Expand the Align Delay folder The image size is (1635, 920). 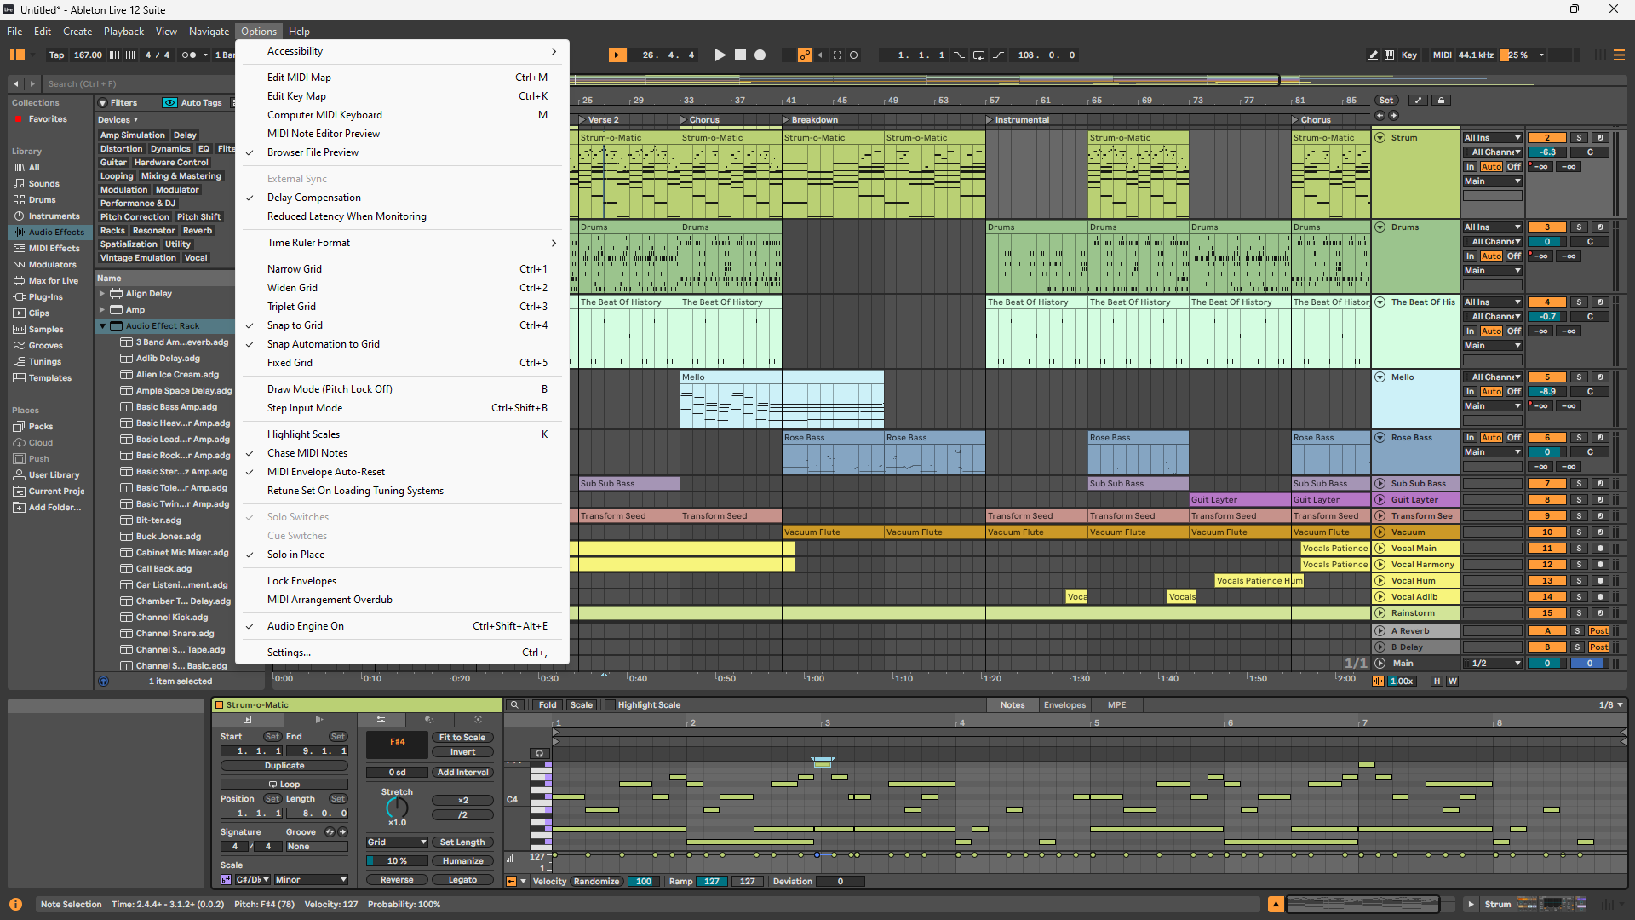click(x=102, y=294)
